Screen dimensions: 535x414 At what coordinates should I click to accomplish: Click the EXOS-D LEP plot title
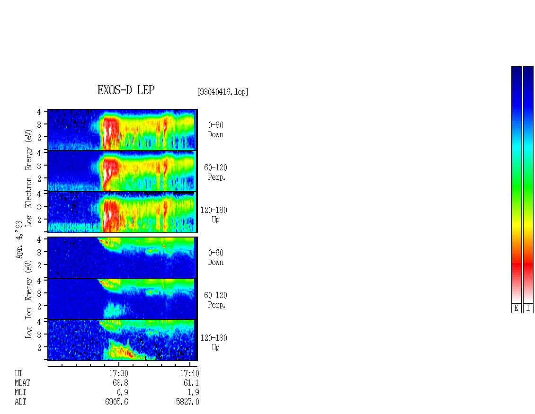126,90
